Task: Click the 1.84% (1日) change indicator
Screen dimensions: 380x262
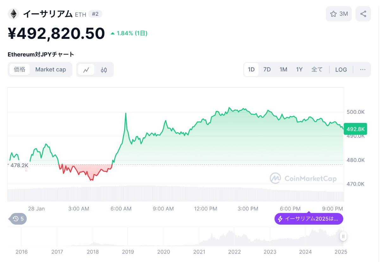Action: pos(129,33)
